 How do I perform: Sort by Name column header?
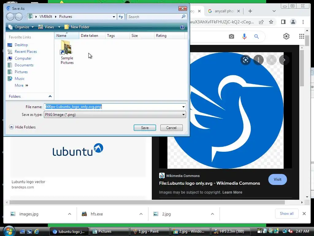coord(67,36)
